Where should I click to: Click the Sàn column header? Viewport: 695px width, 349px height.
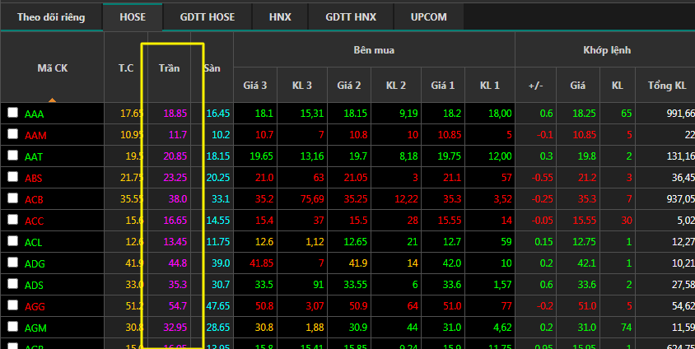pyautogui.click(x=212, y=68)
